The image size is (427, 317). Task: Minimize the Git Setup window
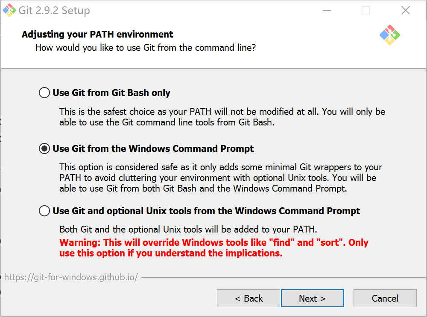[327, 10]
